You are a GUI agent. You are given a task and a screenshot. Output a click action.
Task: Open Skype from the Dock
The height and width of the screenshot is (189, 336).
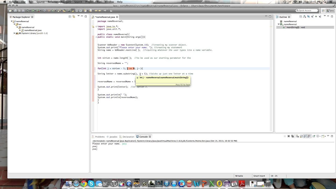(91, 183)
